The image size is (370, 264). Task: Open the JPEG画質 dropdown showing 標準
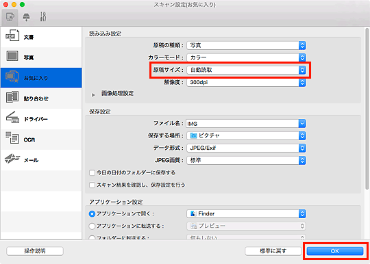[246, 160]
